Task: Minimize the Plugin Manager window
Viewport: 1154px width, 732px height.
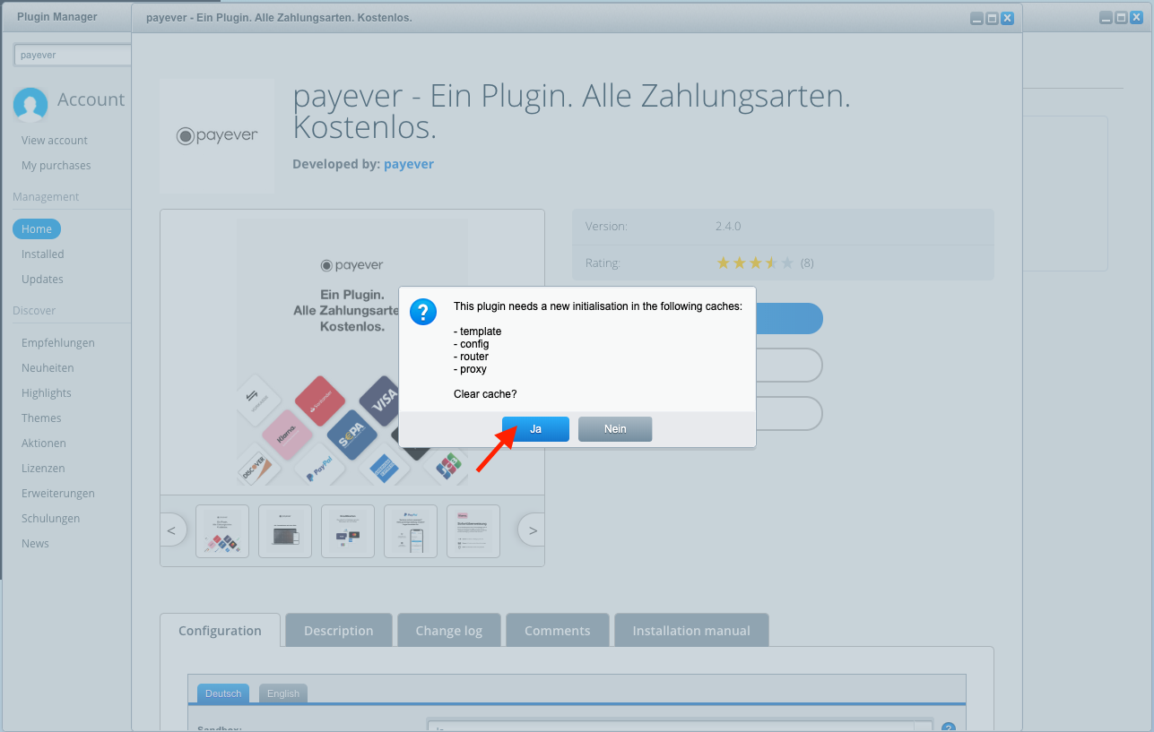Action: (x=1106, y=17)
